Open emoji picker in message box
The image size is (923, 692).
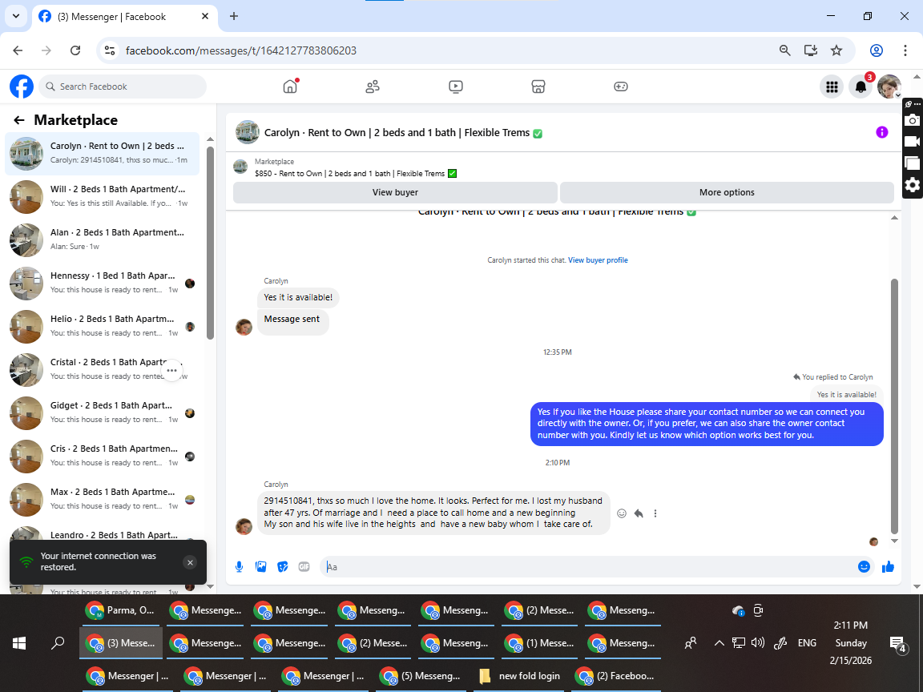click(x=864, y=567)
